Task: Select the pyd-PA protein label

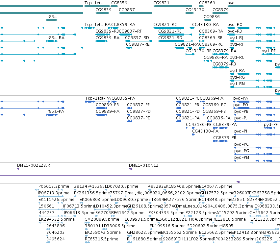Action: pyautogui.click(x=241, y=99)
